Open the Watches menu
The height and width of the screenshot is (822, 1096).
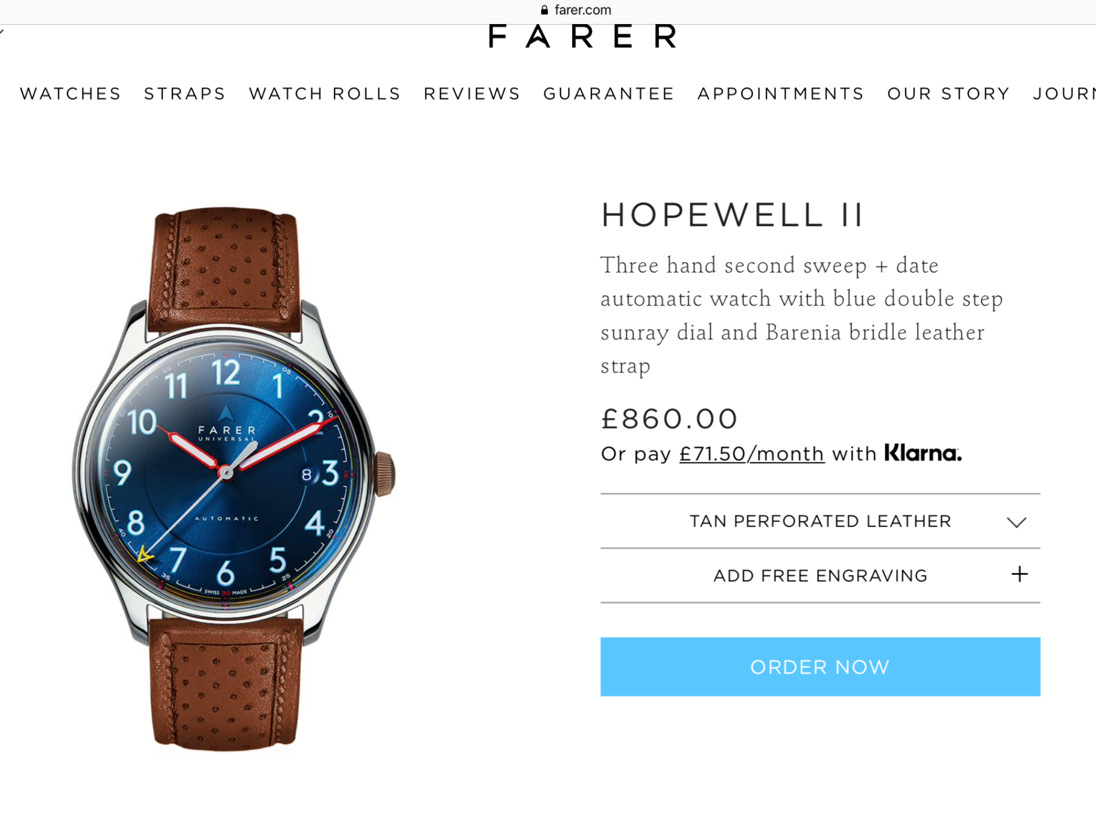coord(71,94)
